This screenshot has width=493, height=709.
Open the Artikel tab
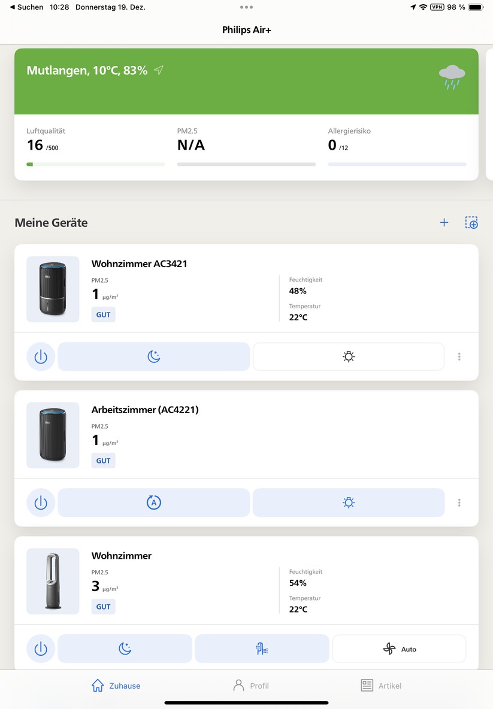(x=381, y=685)
